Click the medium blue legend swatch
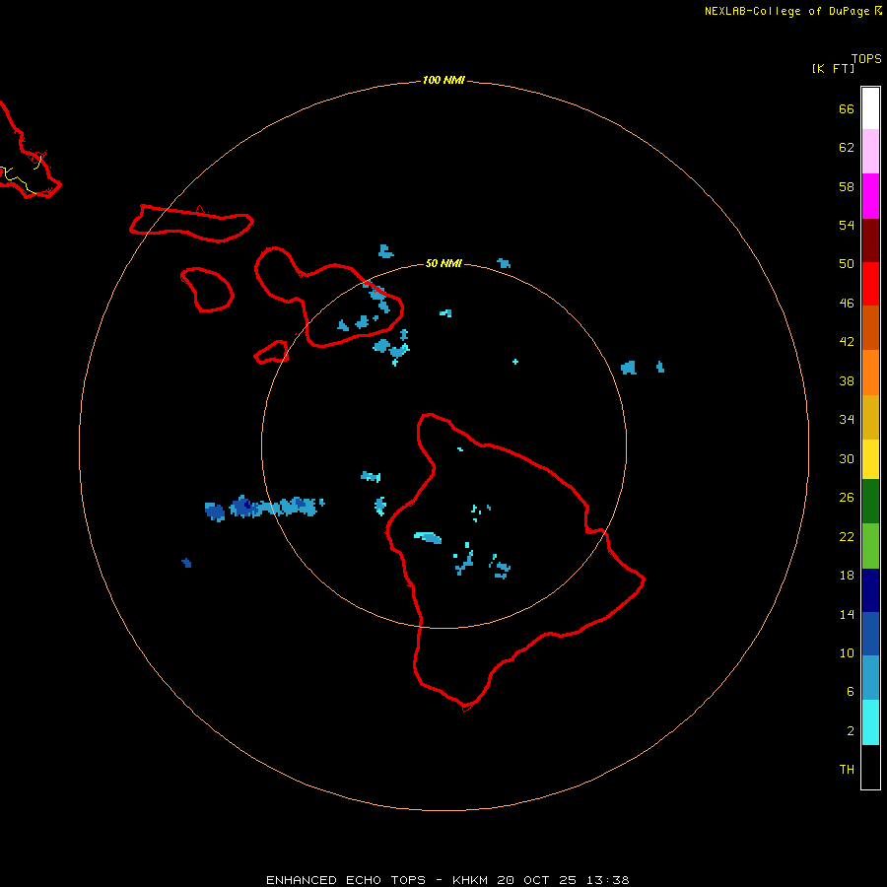Screen dimensions: 887x887 coord(870,634)
